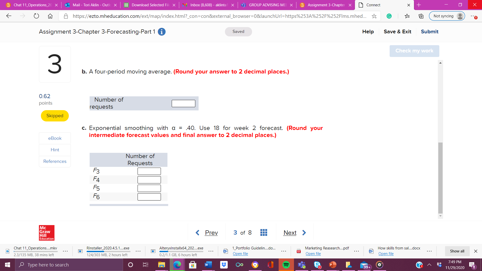Show hidden system tray icons
This screenshot has width=482, height=271.
[x=429, y=265]
